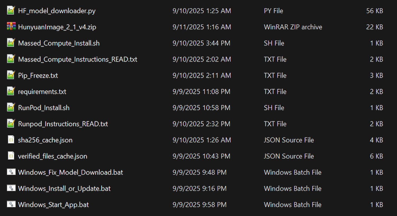Click the Pip_Freeze.txt file icon
This screenshot has height=216, width=397.
click(11, 75)
